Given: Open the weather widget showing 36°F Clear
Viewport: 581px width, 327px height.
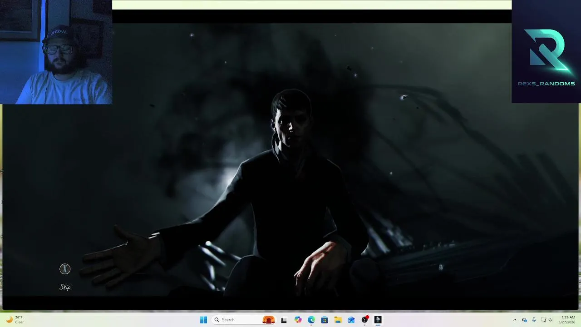Looking at the screenshot, I should pyautogui.click(x=15, y=320).
